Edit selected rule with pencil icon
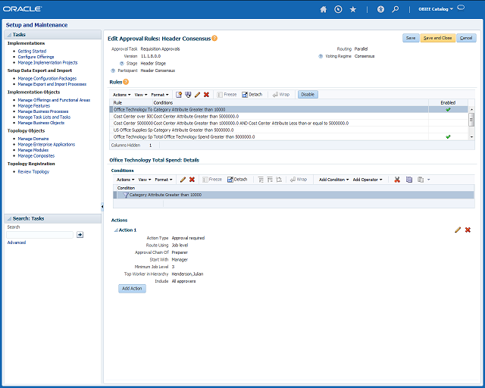 197,95
